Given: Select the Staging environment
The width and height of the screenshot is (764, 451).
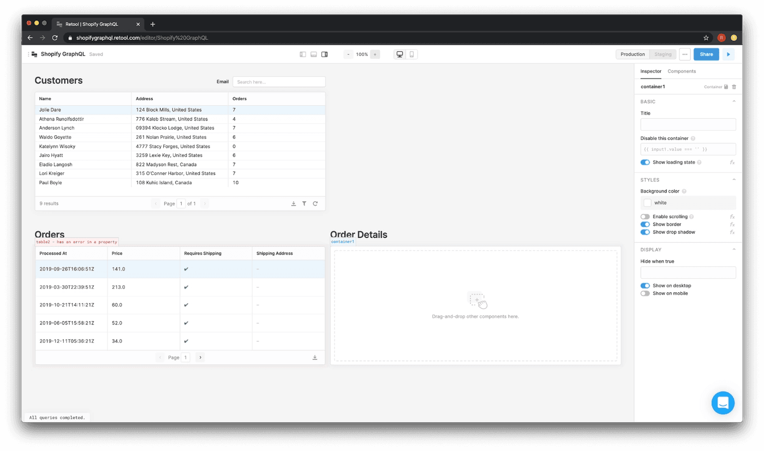Looking at the screenshot, I should (663, 55).
